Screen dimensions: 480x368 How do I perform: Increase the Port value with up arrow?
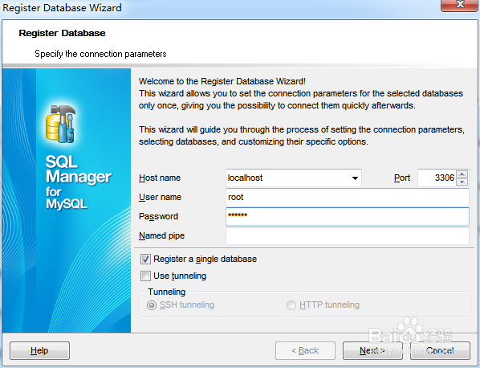(462, 174)
